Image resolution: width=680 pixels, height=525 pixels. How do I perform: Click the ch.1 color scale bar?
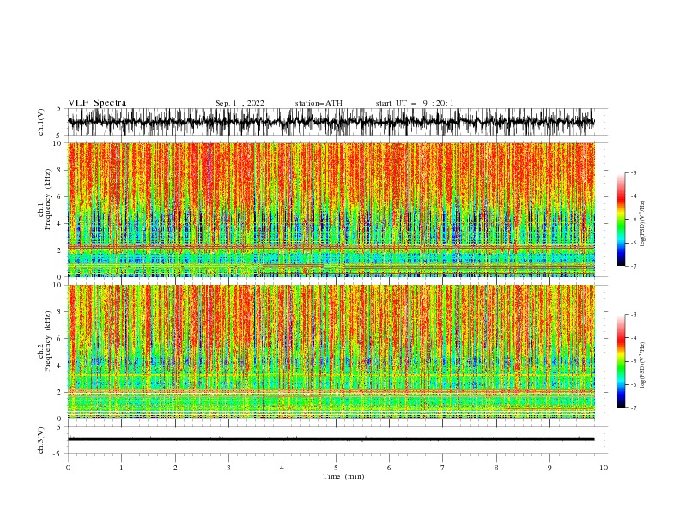[621, 220]
